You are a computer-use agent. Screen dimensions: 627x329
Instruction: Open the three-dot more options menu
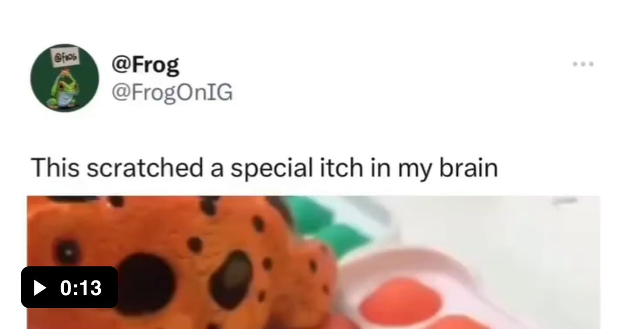(x=583, y=65)
